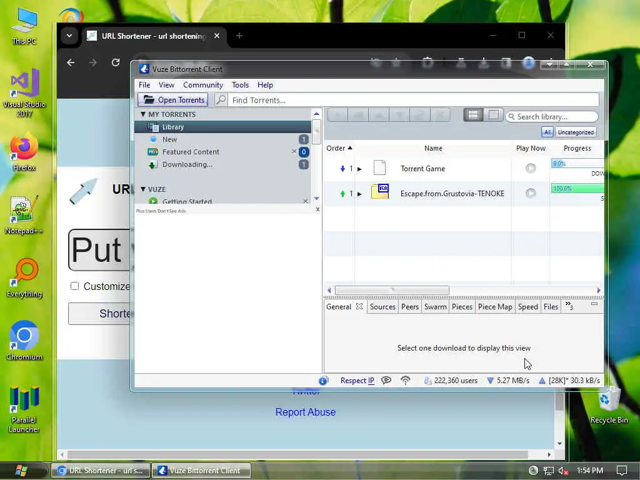Select the Torrent Game name text
The height and width of the screenshot is (480, 640).
pos(423,169)
